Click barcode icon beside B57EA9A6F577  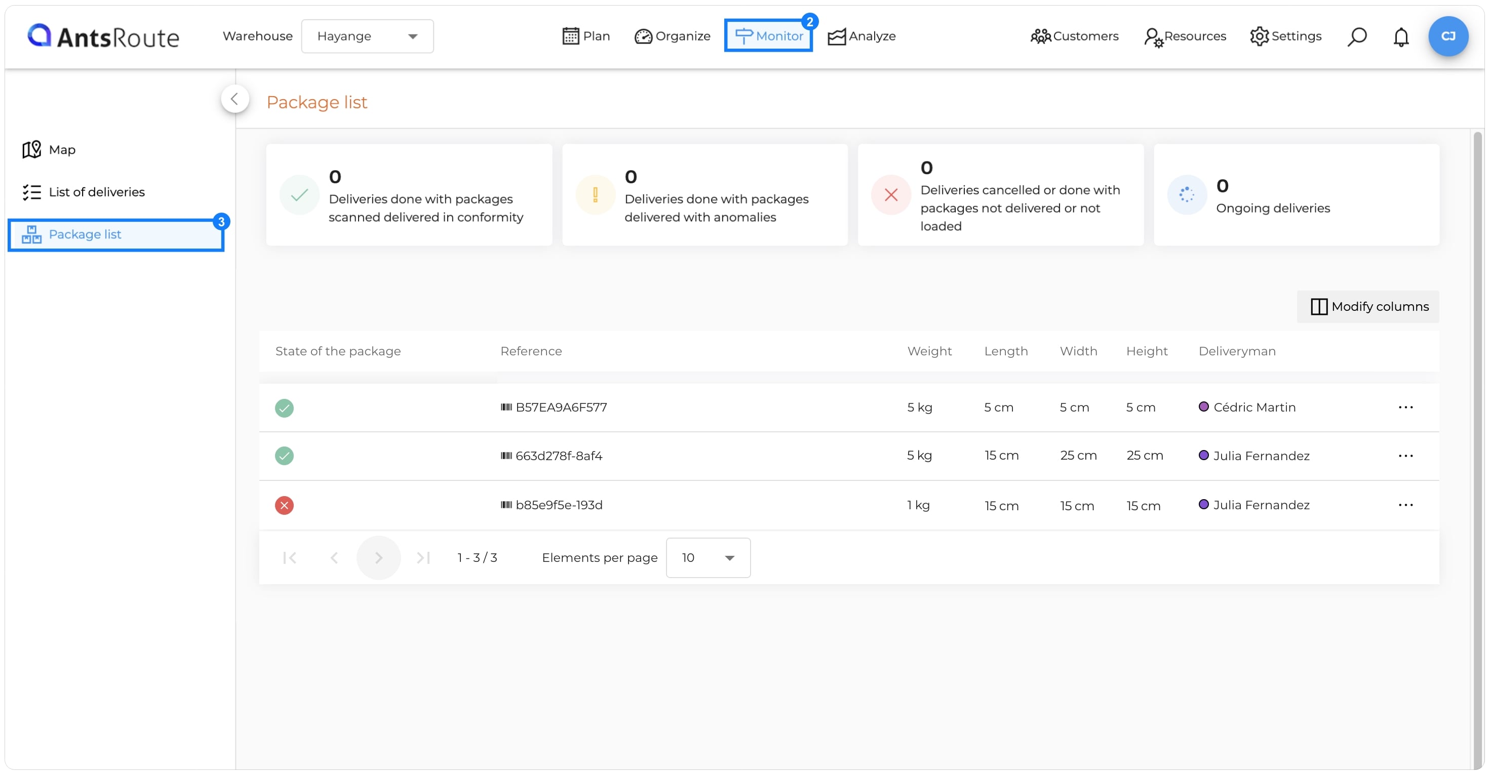[x=506, y=407]
